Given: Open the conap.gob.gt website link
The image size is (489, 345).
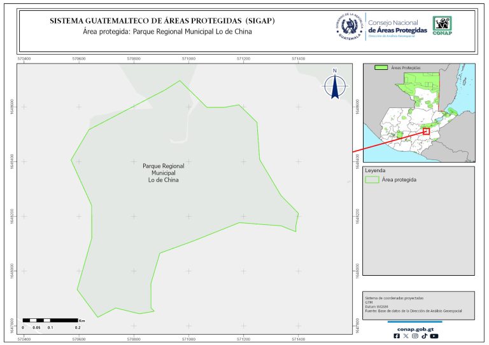Looking at the screenshot, I should (416, 328).
